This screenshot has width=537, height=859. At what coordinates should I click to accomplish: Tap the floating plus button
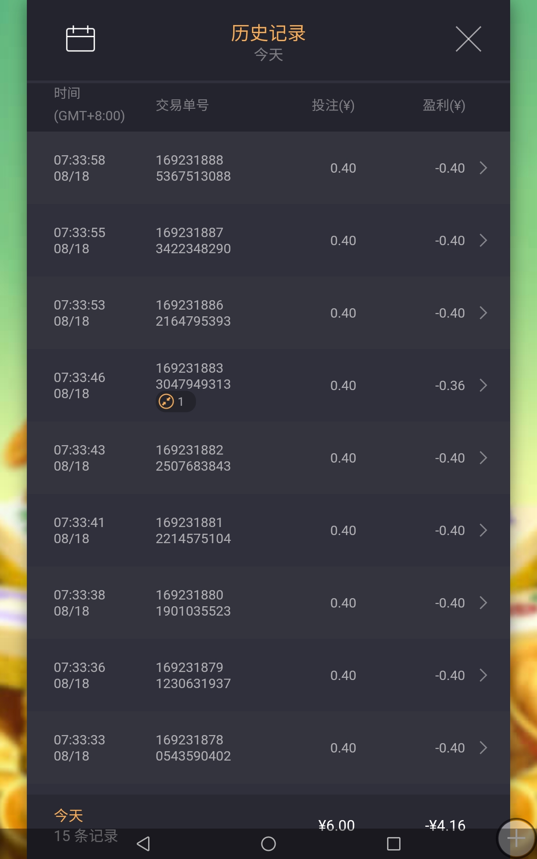coord(516,838)
